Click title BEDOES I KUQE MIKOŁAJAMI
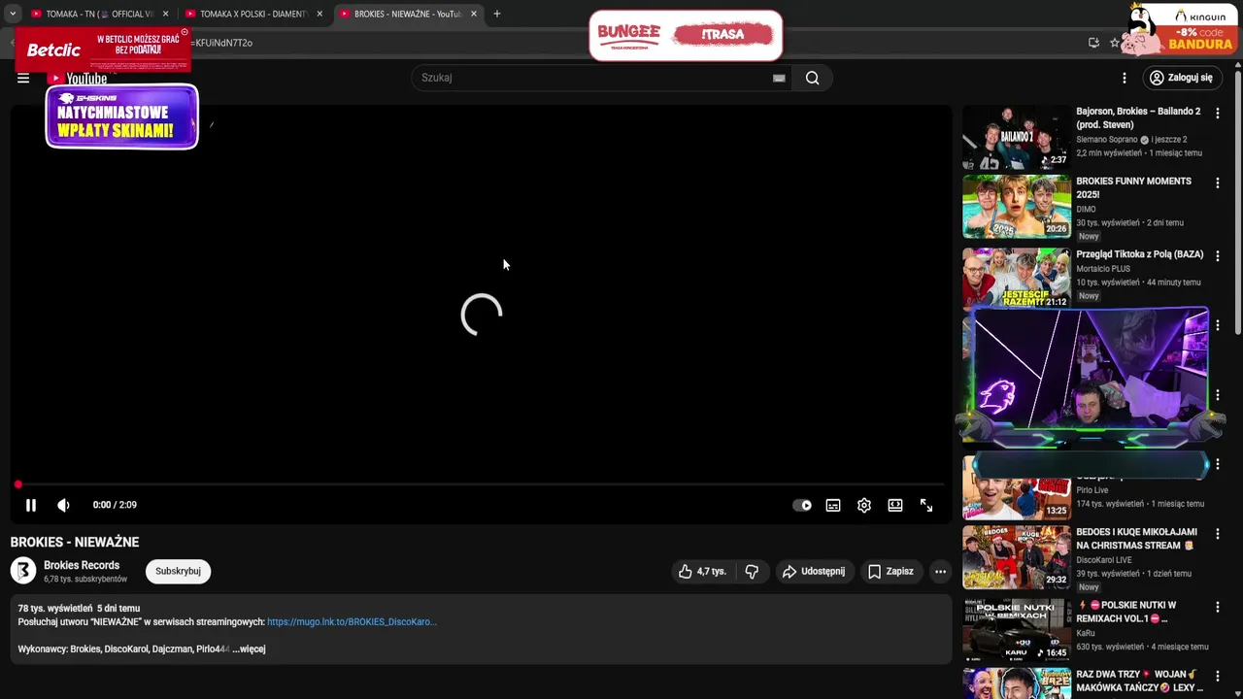This screenshot has width=1243, height=699. [x=1136, y=539]
